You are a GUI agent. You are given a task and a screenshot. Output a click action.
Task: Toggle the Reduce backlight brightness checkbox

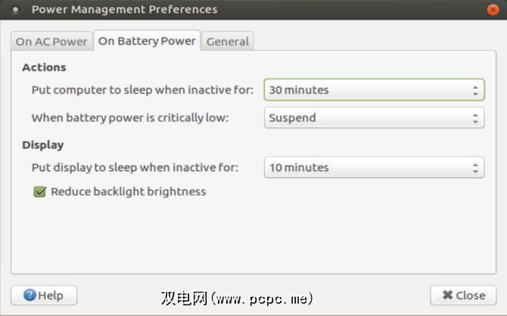(x=40, y=192)
